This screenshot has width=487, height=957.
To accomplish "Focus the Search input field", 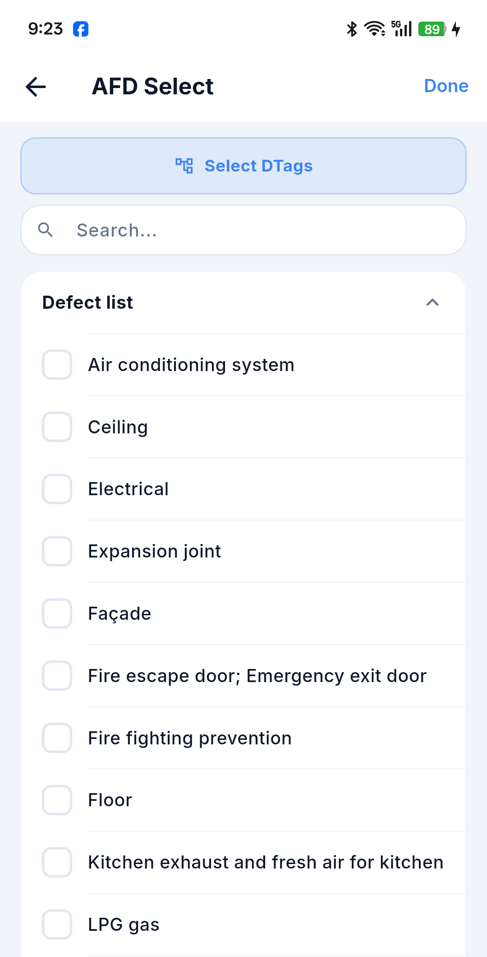I will 243,230.
